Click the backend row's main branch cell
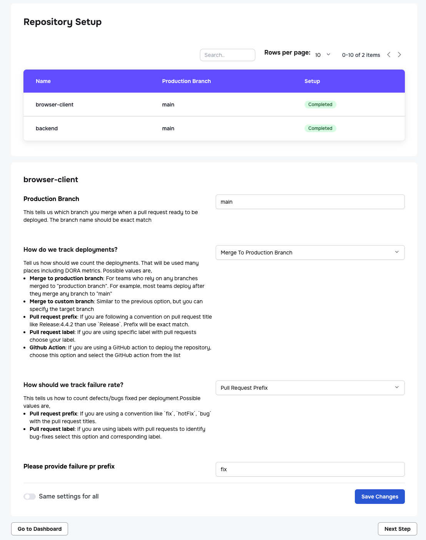 (168, 128)
